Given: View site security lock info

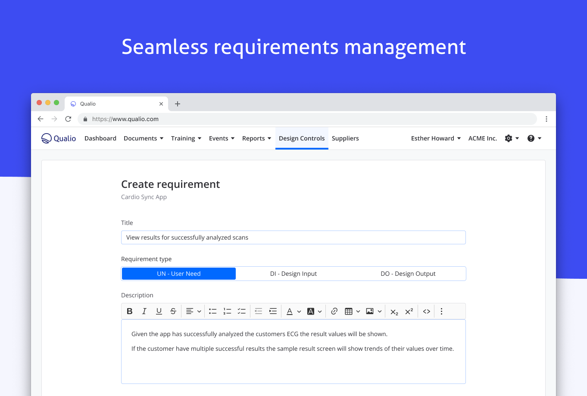Looking at the screenshot, I should point(85,119).
